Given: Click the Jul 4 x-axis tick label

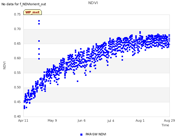Looking at the screenshot, I should pos(111,121).
